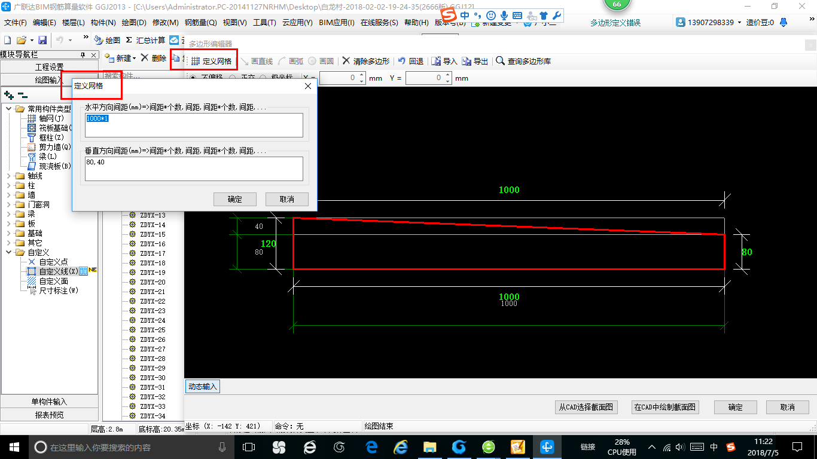
Task: Click taskbar search box
Action: click(130, 447)
